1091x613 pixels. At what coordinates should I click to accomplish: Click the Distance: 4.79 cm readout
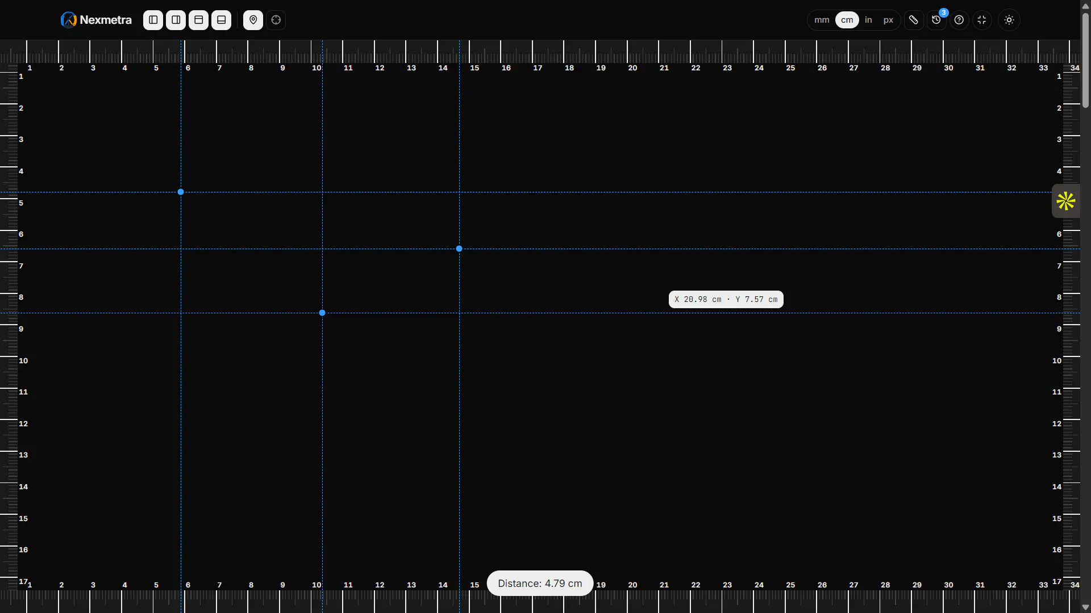coord(540,583)
